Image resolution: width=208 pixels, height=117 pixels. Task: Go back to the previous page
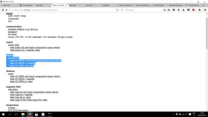(3, 10)
